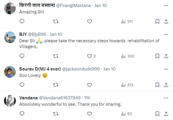The width and height of the screenshot is (173, 120).
Task: Click Sourav D's profile picture
Action: click(x=10, y=72)
